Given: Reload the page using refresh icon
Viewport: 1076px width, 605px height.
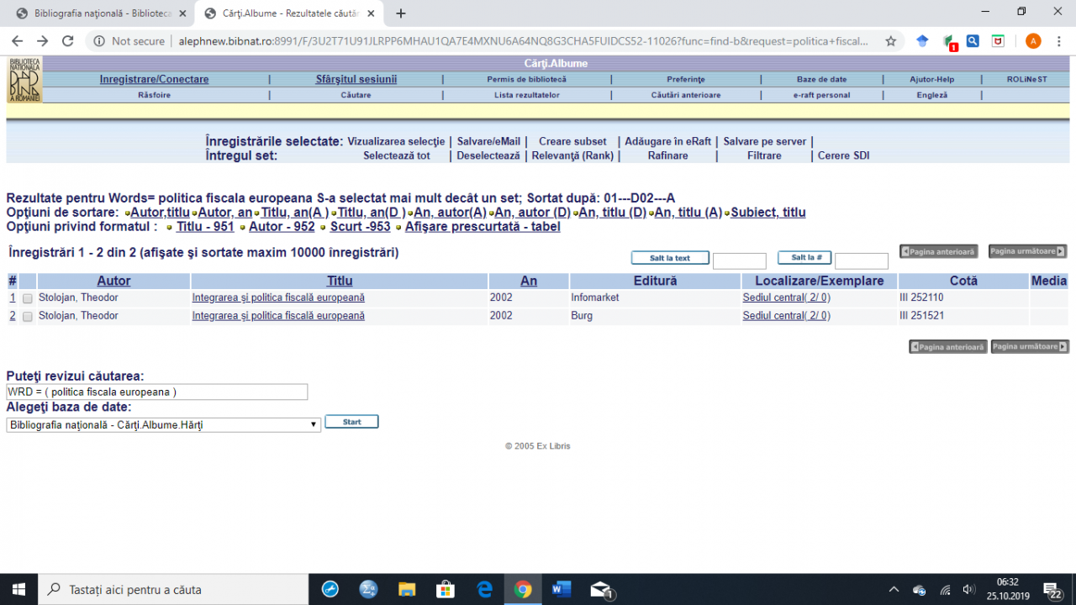Looking at the screenshot, I should [x=68, y=41].
